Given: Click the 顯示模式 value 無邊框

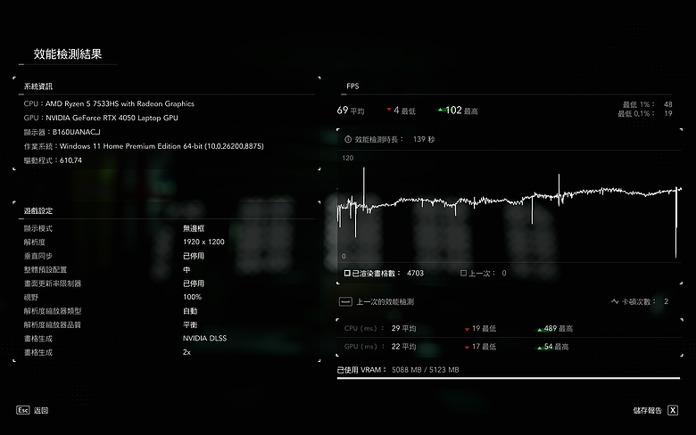Looking at the screenshot, I should [194, 228].
